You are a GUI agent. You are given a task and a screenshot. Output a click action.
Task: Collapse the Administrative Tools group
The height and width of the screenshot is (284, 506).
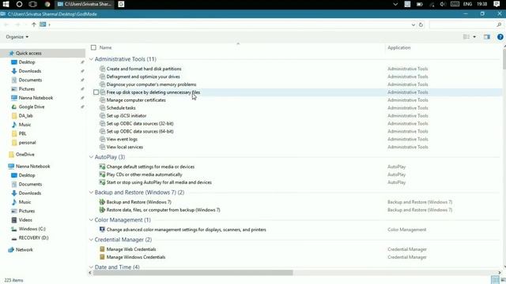click(92, 59)
